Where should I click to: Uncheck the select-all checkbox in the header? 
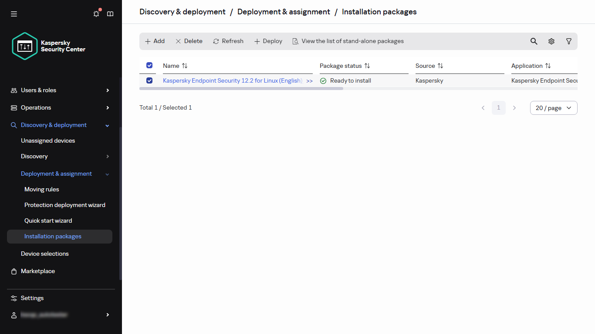pos(149,65)
